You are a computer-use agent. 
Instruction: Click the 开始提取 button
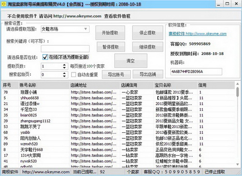(x=110, y=33)
